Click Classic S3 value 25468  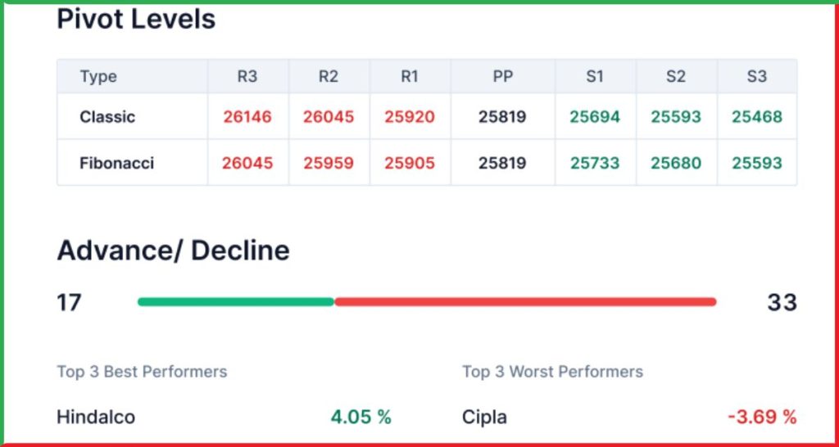click(757, 117)
